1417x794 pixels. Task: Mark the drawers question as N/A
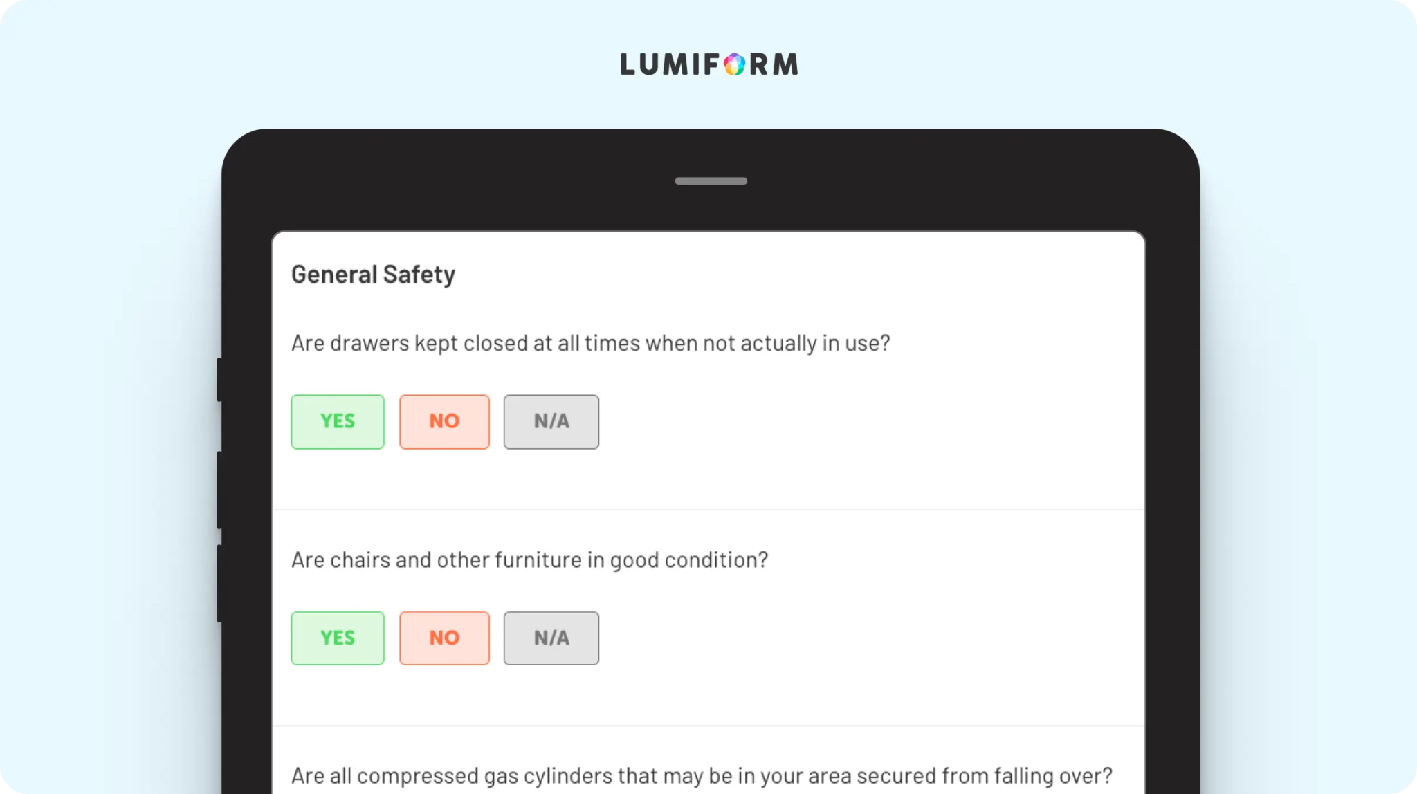(551, 421)
